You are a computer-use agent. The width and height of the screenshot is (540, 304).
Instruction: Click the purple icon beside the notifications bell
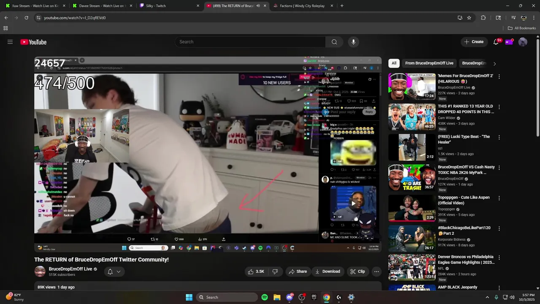pyautogui.click(x=509, y=42)
